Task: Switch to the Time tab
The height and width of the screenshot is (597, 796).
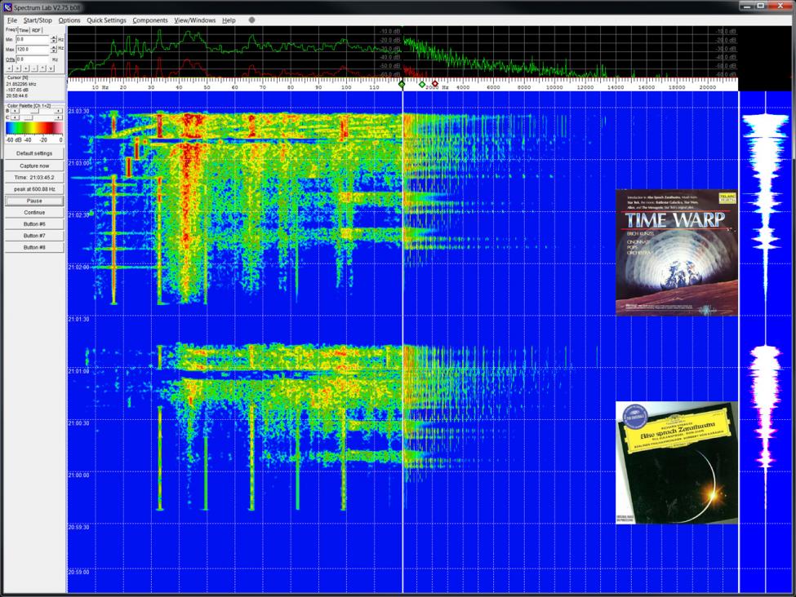Action: pos(24,29)
